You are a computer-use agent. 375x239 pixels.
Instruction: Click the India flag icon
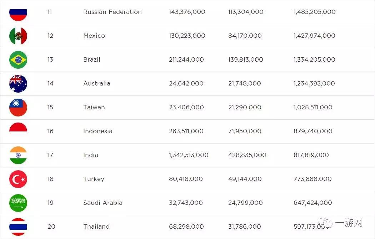18,155
